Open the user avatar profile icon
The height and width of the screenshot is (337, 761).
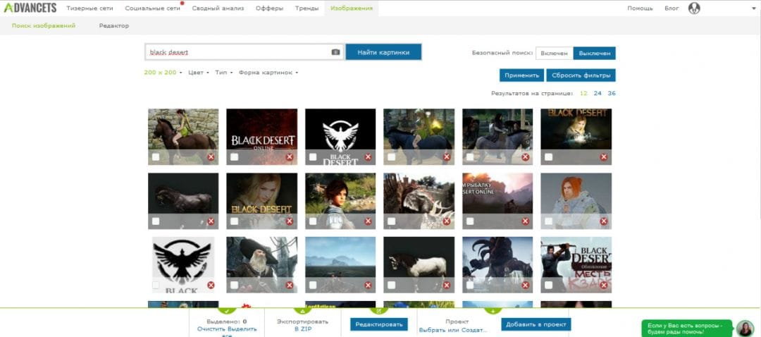point(694,8)
